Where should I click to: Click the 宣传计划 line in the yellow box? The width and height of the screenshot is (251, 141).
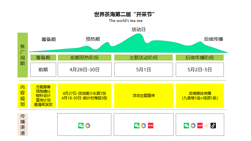tap(43, 100)
